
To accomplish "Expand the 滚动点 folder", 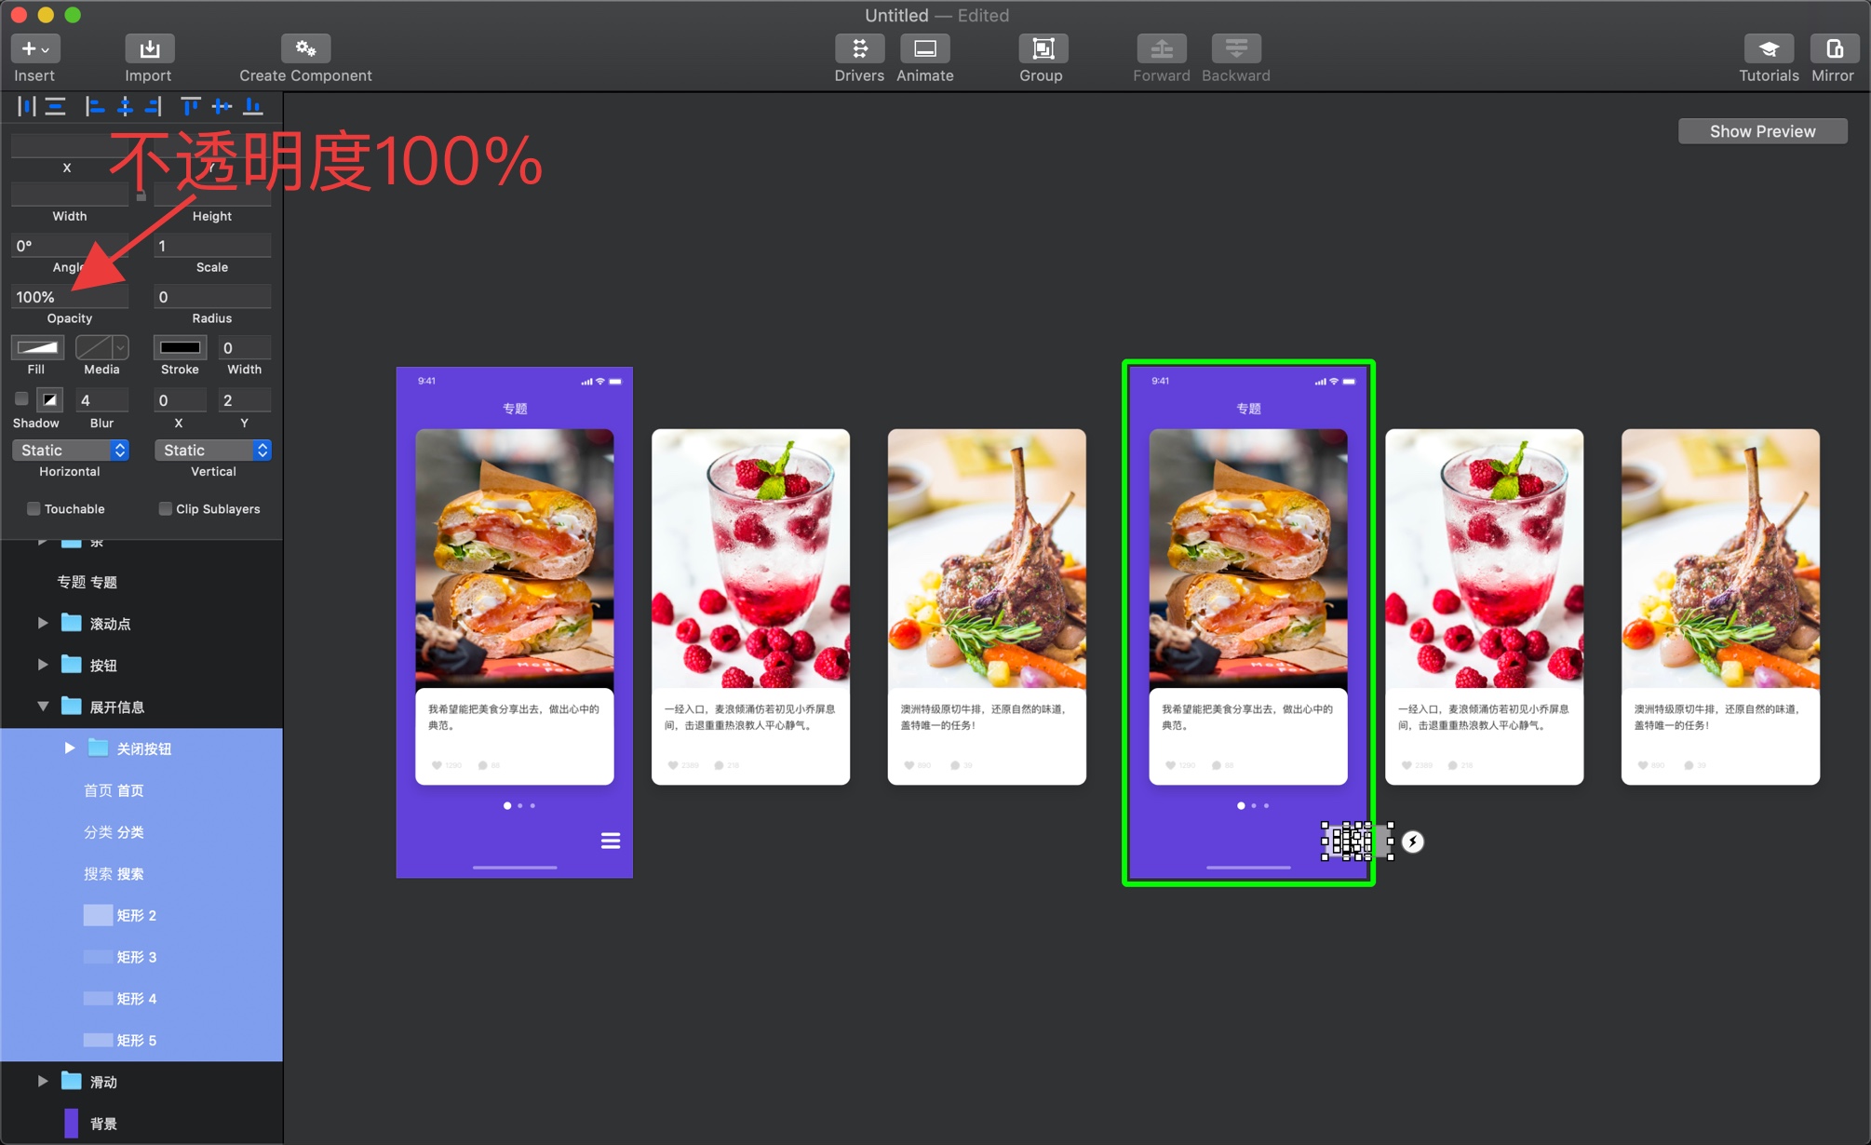I will point(43,623).
